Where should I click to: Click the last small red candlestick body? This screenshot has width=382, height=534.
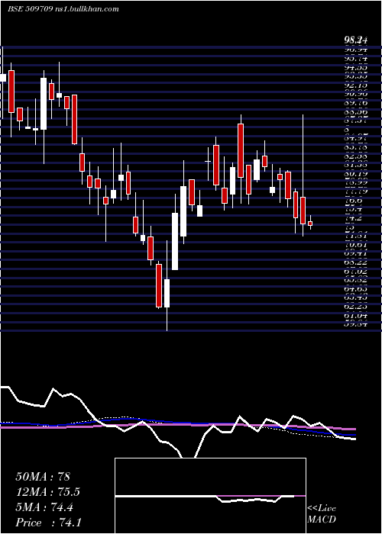(x=310, y=224)
